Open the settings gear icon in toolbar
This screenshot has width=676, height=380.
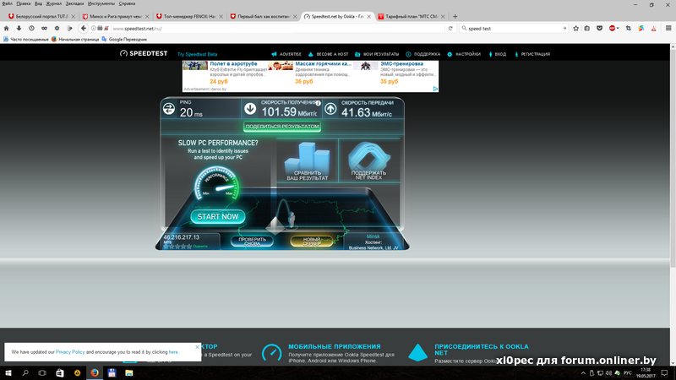57,29
